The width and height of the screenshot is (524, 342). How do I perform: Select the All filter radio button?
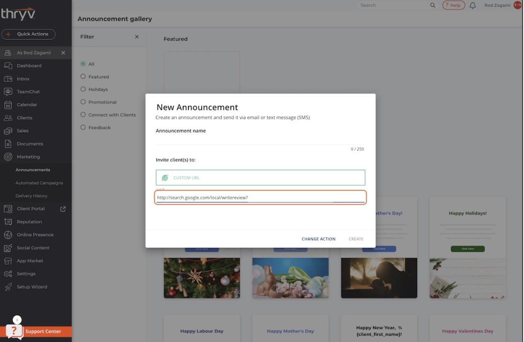point(83,64)
